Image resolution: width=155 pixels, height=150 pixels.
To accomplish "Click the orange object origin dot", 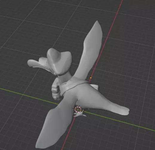I will [91, 78].
